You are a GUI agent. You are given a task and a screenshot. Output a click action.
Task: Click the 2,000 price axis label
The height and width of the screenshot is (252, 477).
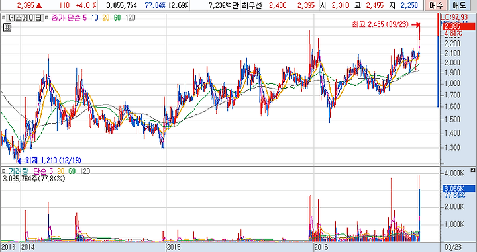tap(452, 63)
